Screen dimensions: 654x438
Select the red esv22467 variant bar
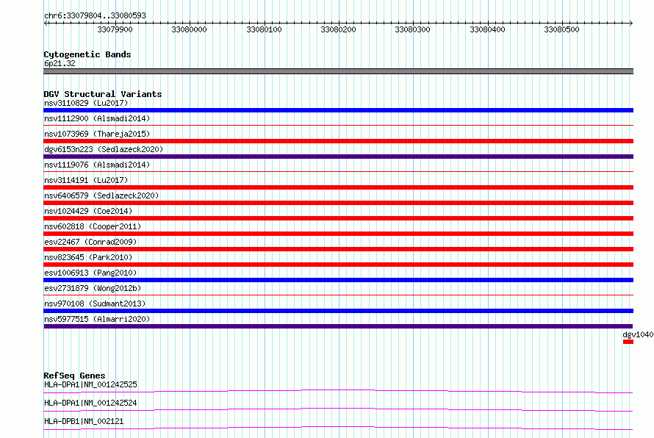(x=338, y=249)
